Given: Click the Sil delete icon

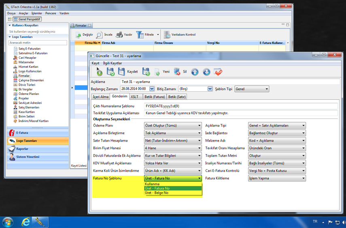Looking at the screenshot, I should [x=177, y=72].
